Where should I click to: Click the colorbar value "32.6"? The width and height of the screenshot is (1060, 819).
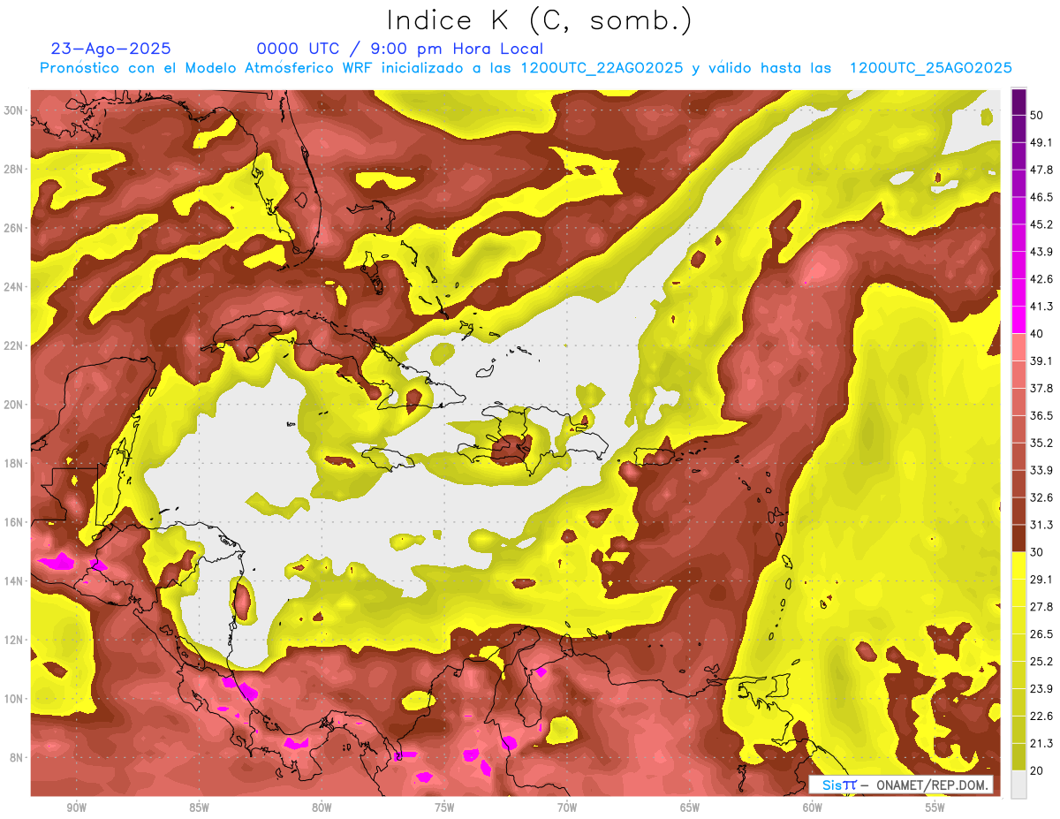coord(1041,497)
